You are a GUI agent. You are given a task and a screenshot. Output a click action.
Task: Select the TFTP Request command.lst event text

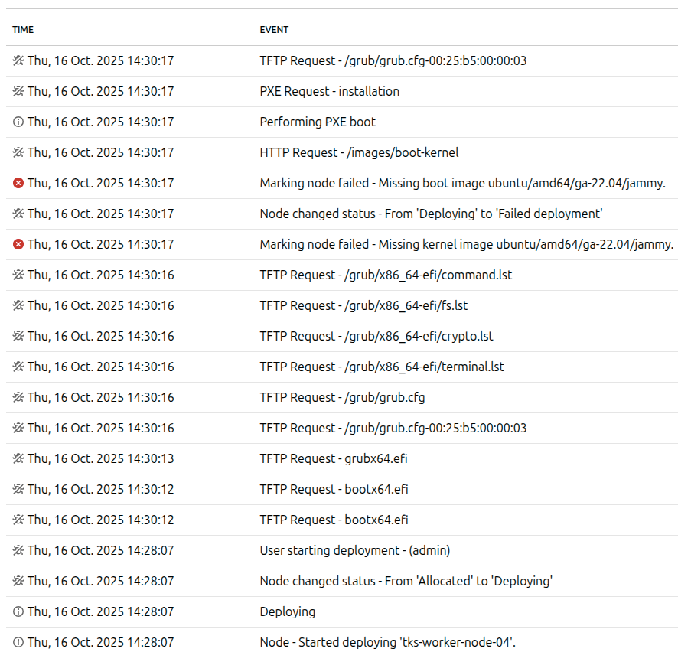(x=386, y=275)
